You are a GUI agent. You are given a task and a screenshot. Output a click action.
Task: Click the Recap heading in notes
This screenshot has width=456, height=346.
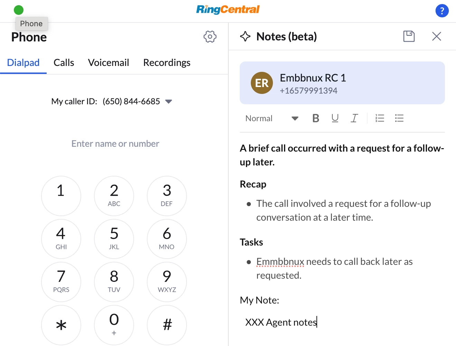[x=253, y=184]
